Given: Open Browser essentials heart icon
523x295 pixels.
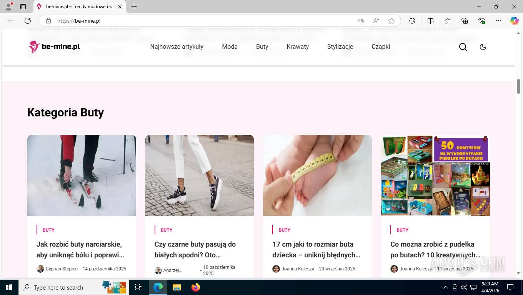Looking at the screenshot, I should click(481, 21).
